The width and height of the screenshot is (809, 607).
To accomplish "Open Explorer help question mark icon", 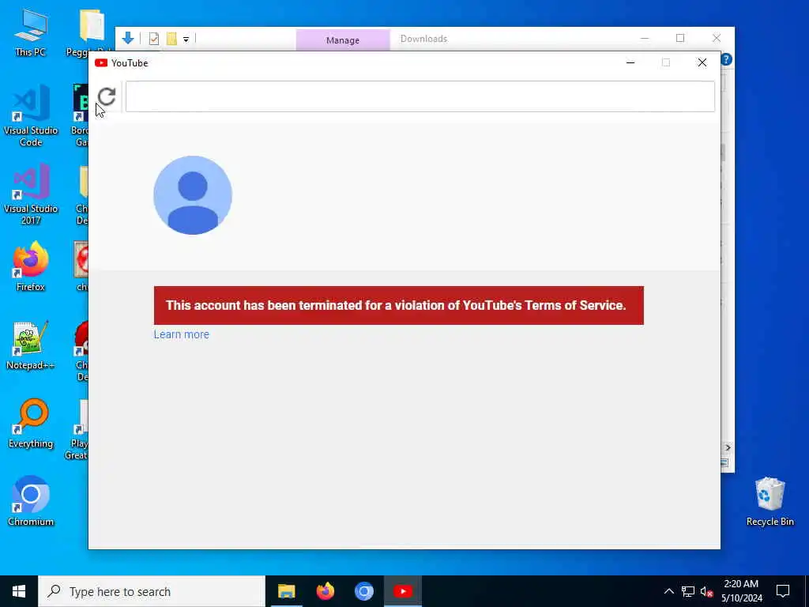I will click(727, 59).
